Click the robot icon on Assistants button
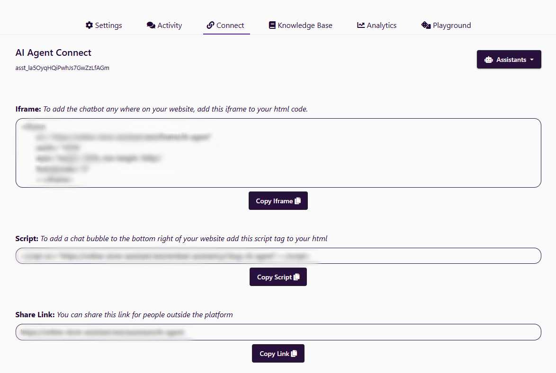The image size is (556, 373). (x=489, y=60)
